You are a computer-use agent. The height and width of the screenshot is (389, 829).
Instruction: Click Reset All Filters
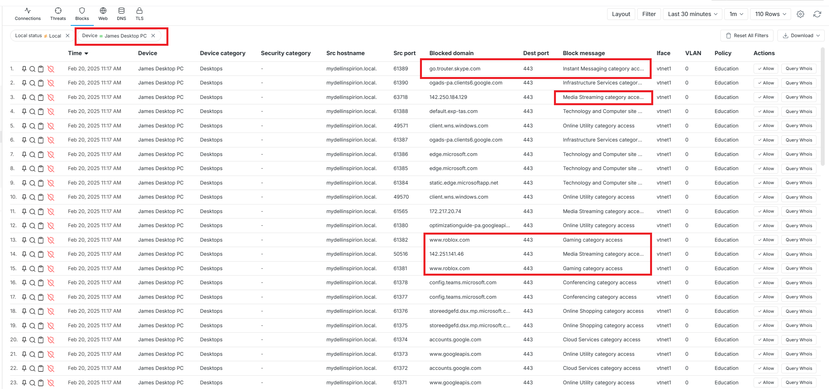[747, 36]
